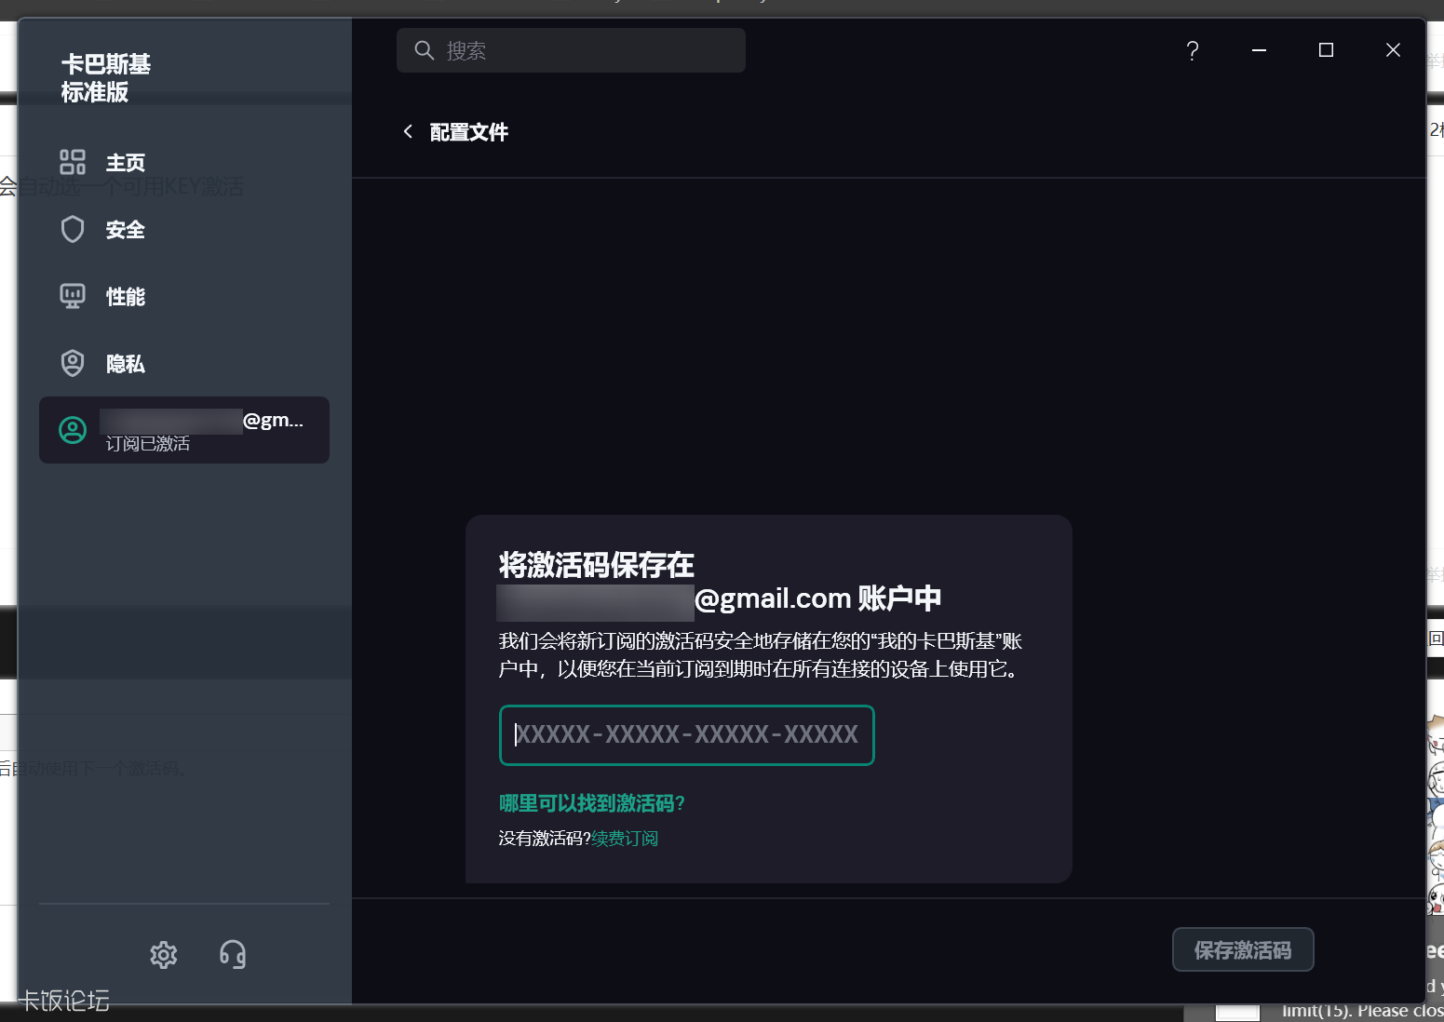Click the 搜索 search input bar

[x=571, y=50]
